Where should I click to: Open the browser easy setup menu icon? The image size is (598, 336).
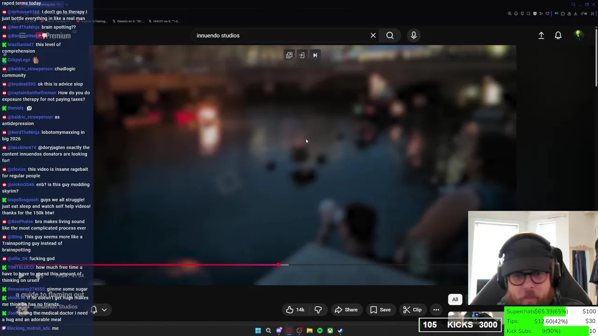(592, 14)
